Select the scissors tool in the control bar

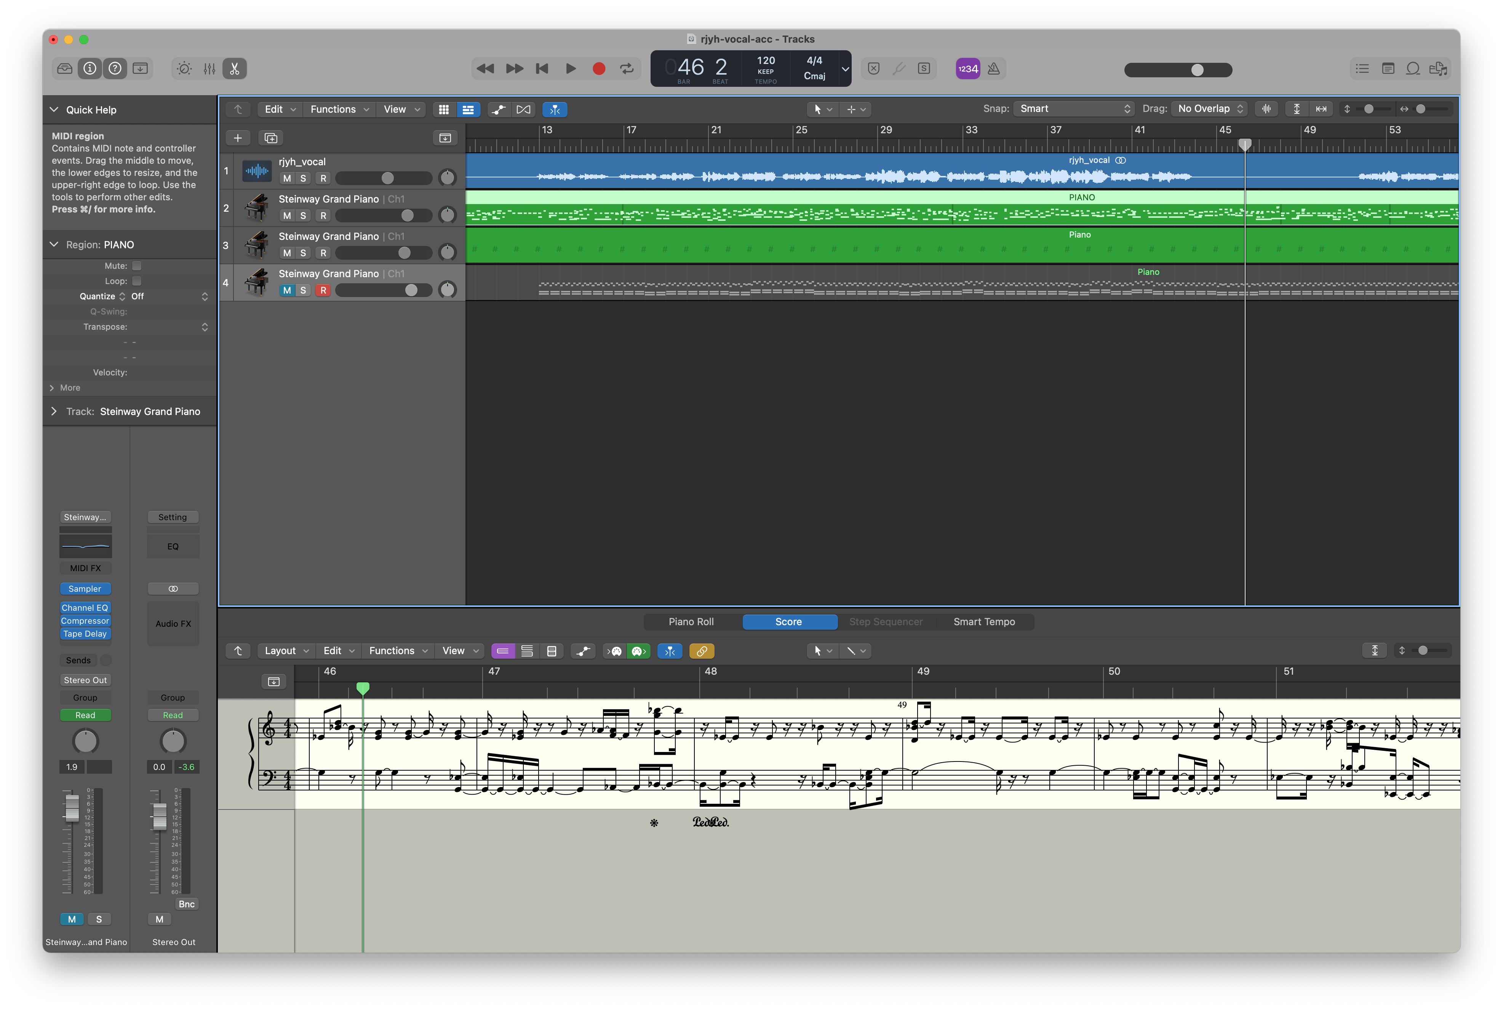tap(233, 68)
